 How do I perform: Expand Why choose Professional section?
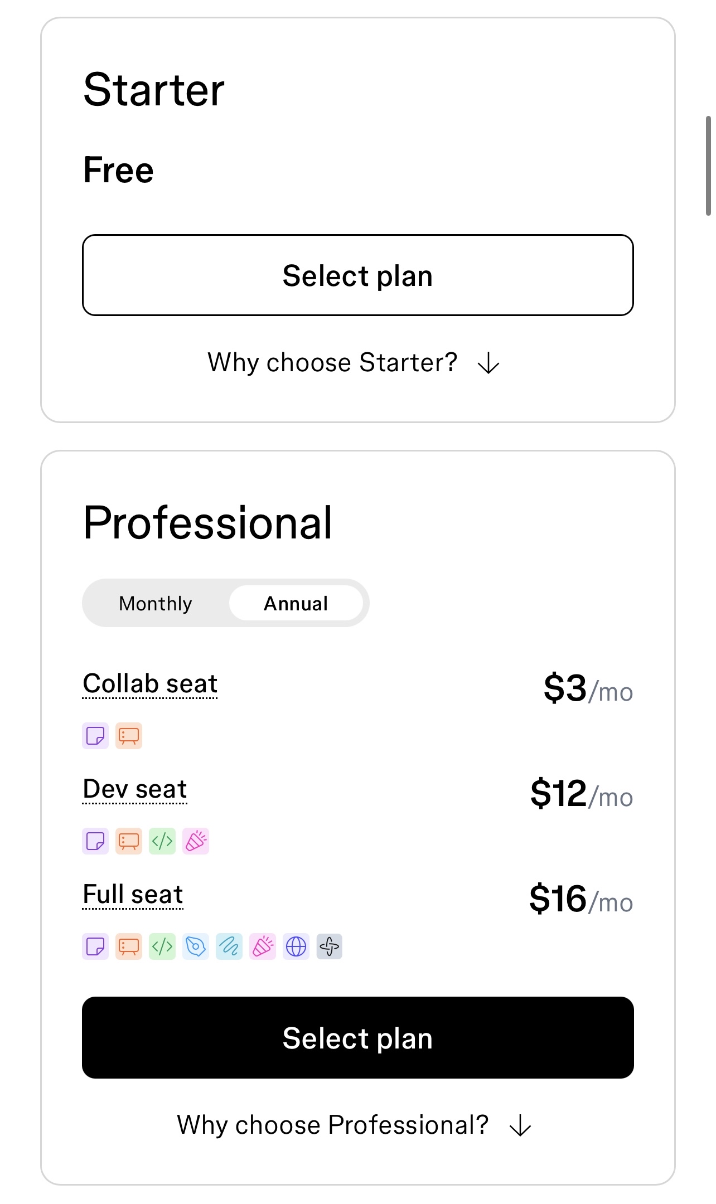[354, 1125]
